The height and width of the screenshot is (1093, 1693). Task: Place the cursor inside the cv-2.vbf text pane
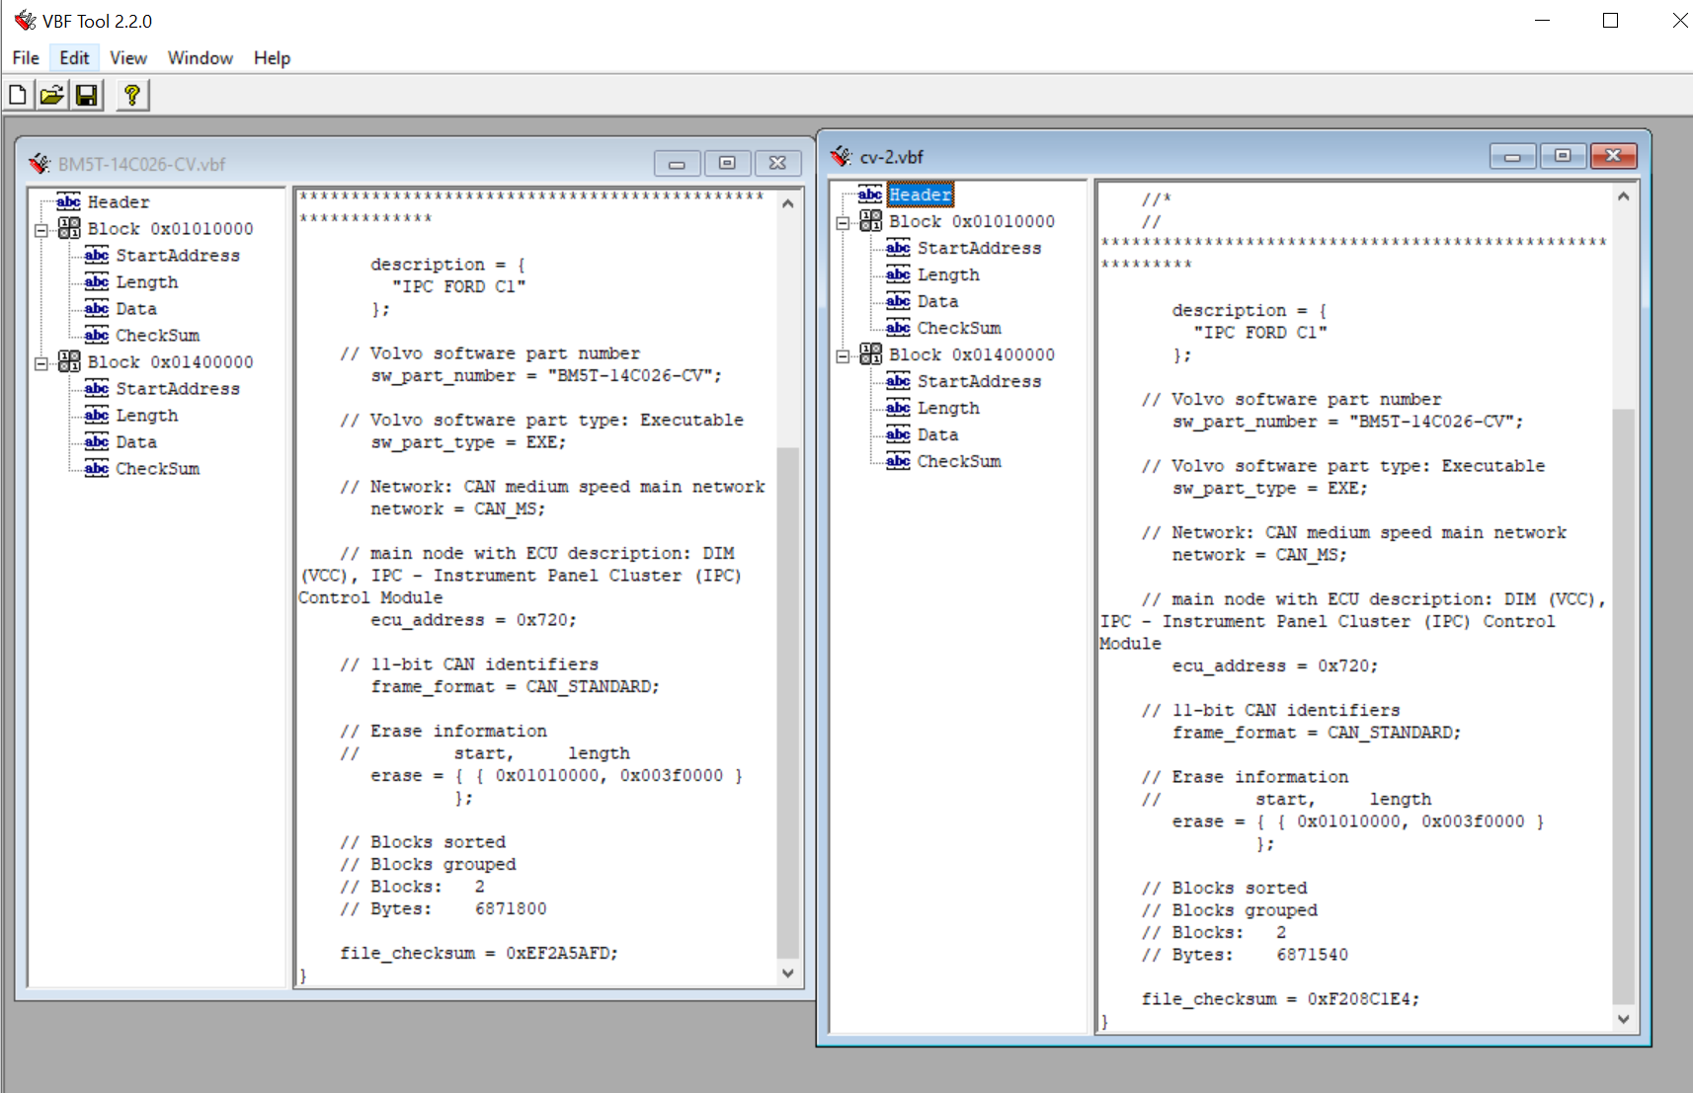[x=1333, y=592]
